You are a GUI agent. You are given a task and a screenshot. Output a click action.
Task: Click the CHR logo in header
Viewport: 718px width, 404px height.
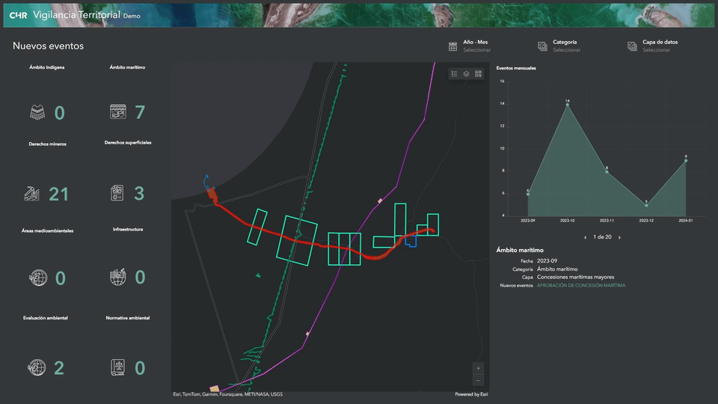[x=19, y=15]
